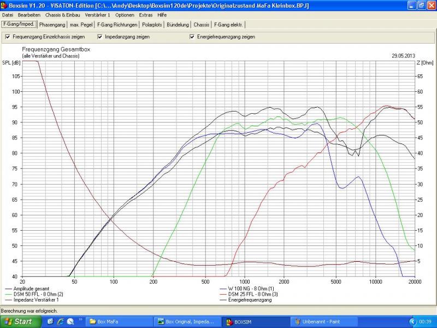The height and width of the screenshot is (328, 437).
Task: Switch to Box MaFa folder taskbar button
Action: click(x=119, y=321)
